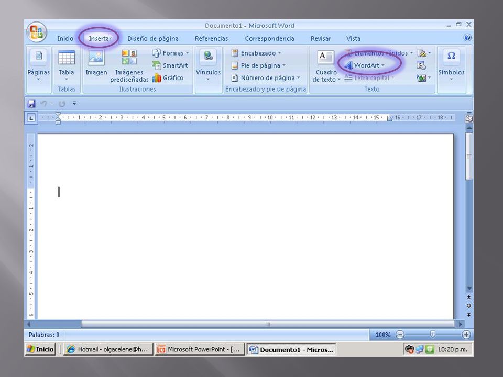The width and height of the screenshot is (503, 377).
Task: Insert object icon in Texto group
Action: point(421,78)
